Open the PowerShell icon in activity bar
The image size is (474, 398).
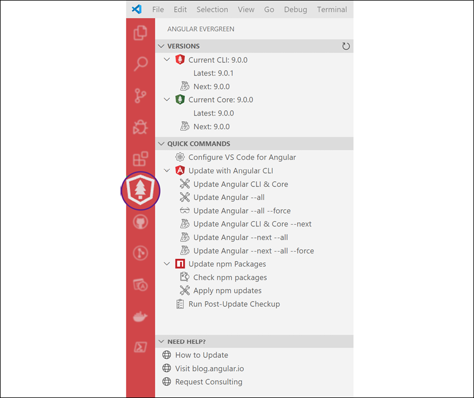[x=141, y=347]
